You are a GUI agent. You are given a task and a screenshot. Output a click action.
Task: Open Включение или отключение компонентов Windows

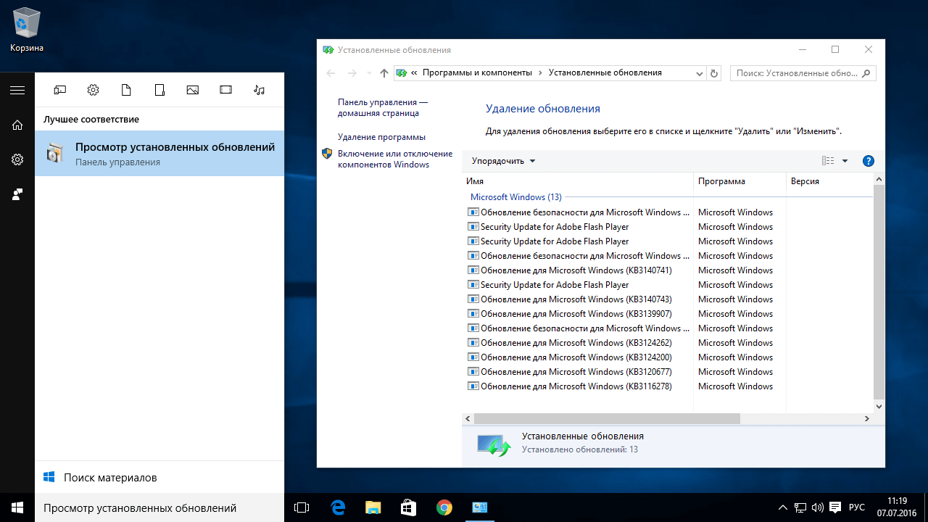[394, 159]
